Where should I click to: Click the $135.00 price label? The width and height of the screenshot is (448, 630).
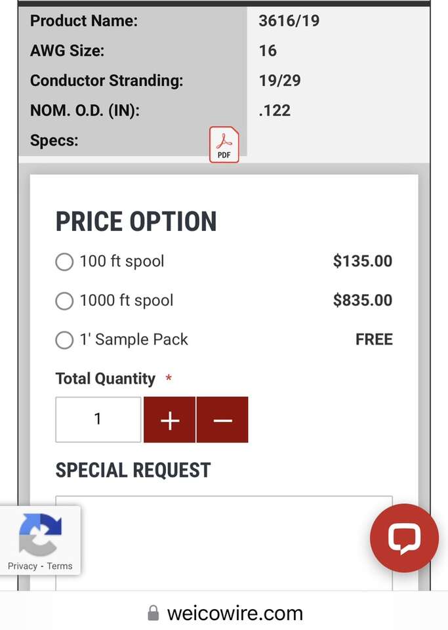pos(362,261)
